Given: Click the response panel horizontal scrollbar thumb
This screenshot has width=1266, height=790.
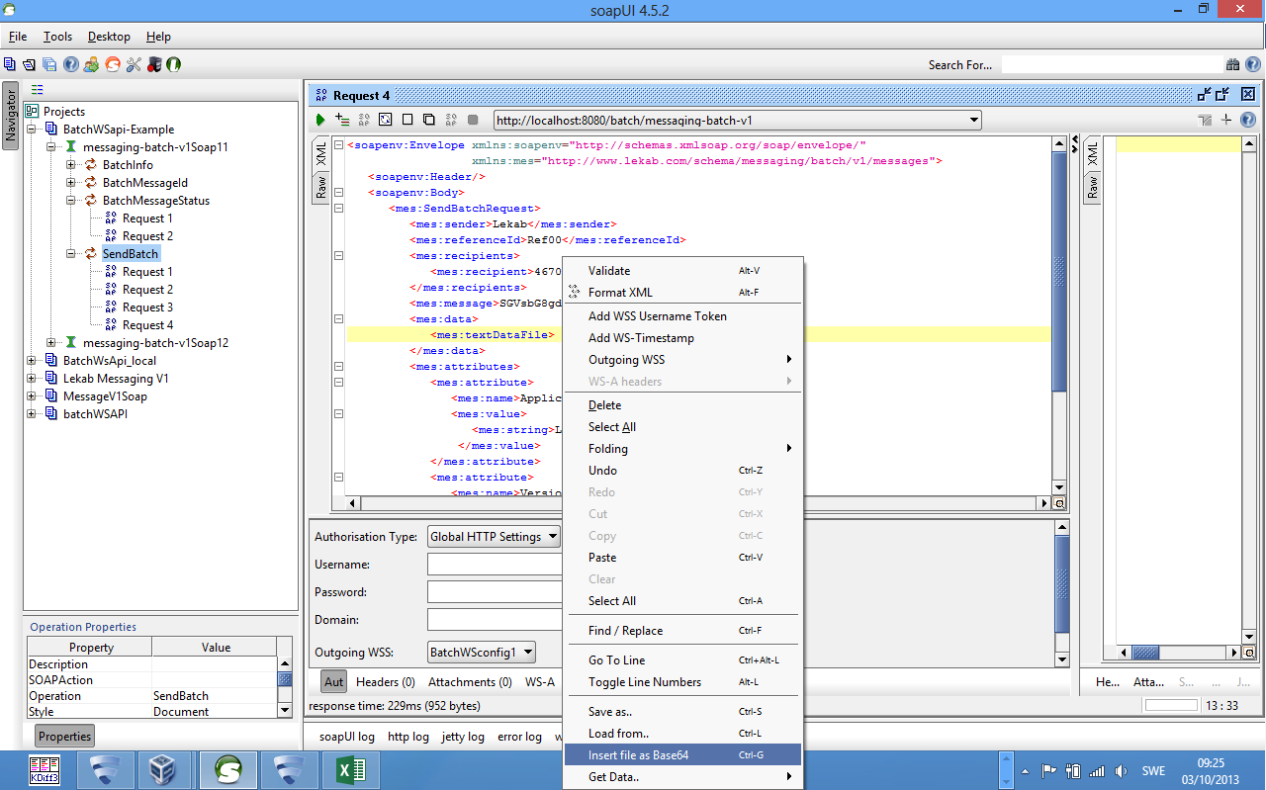Looking at the screenshot, I should pos(1145,653).
